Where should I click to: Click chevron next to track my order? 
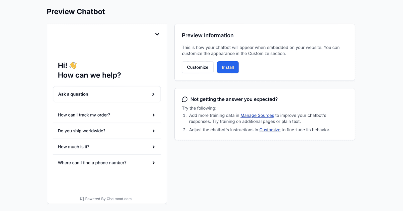pos(153,115)
